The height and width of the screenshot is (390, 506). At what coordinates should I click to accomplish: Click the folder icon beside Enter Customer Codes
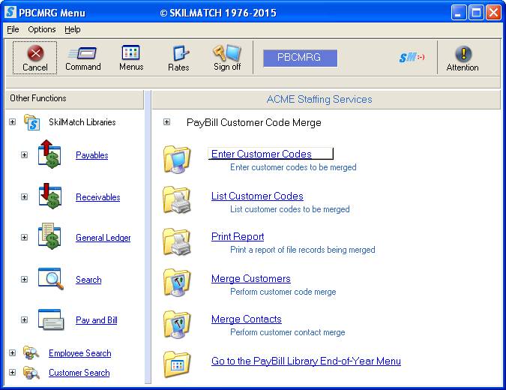point(177,159)
